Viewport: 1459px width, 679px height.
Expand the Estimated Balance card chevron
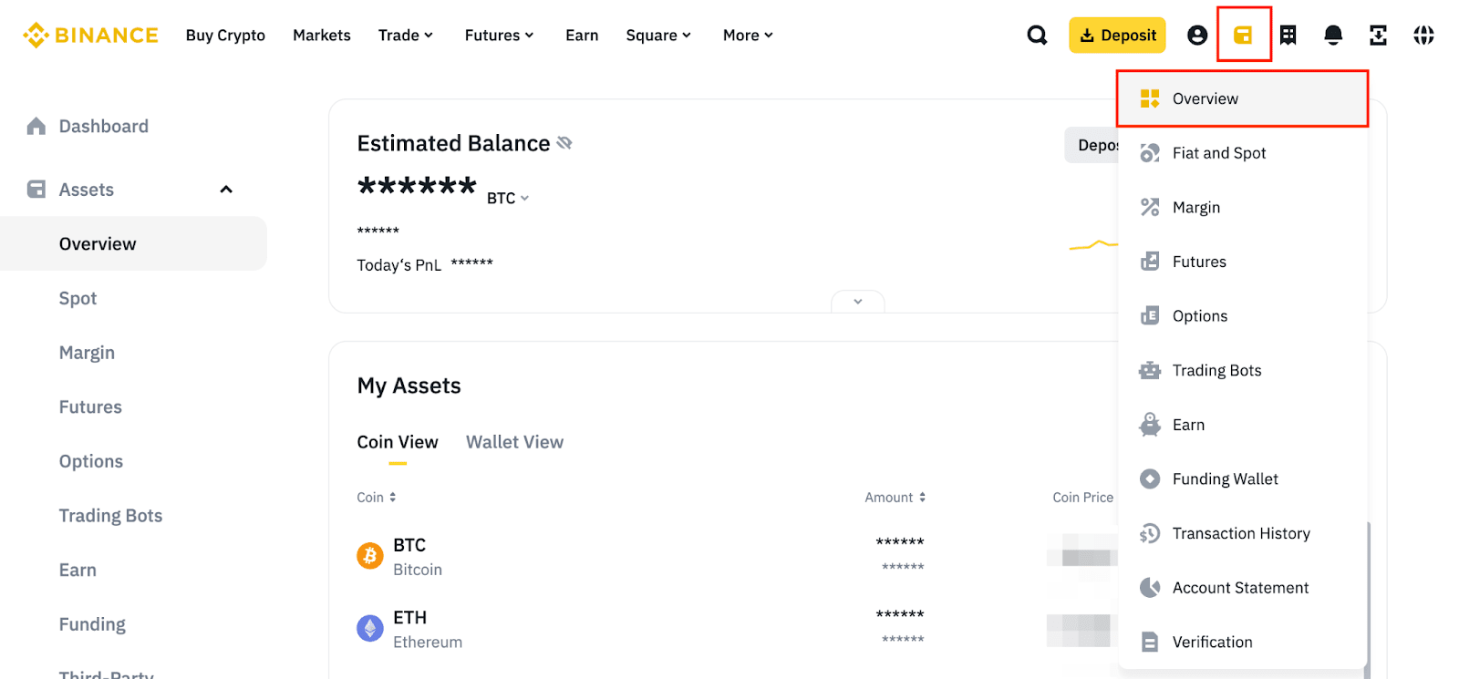(857, 302)
